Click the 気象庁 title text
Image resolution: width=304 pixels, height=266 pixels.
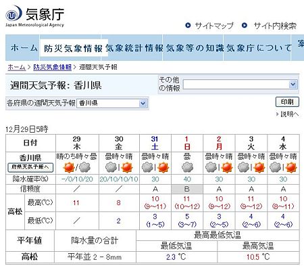point(45,14)
